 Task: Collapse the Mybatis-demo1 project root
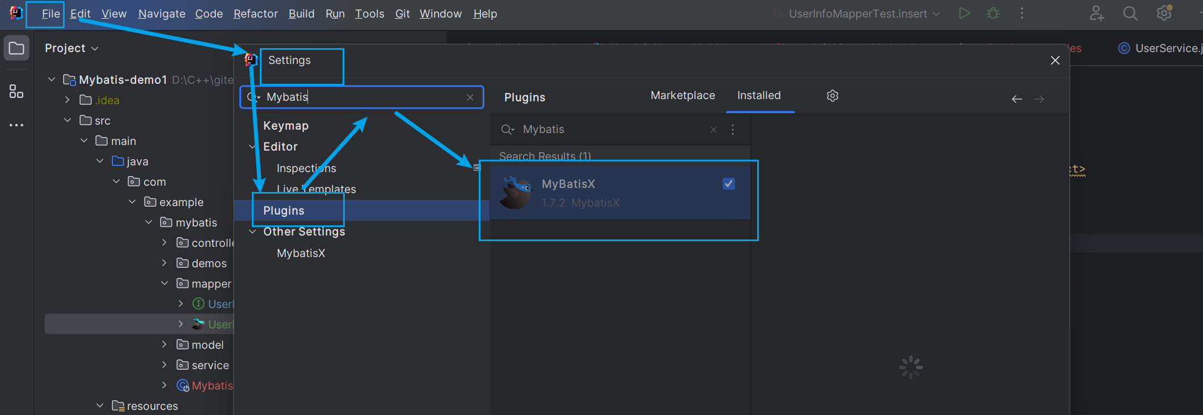(52, 79)
